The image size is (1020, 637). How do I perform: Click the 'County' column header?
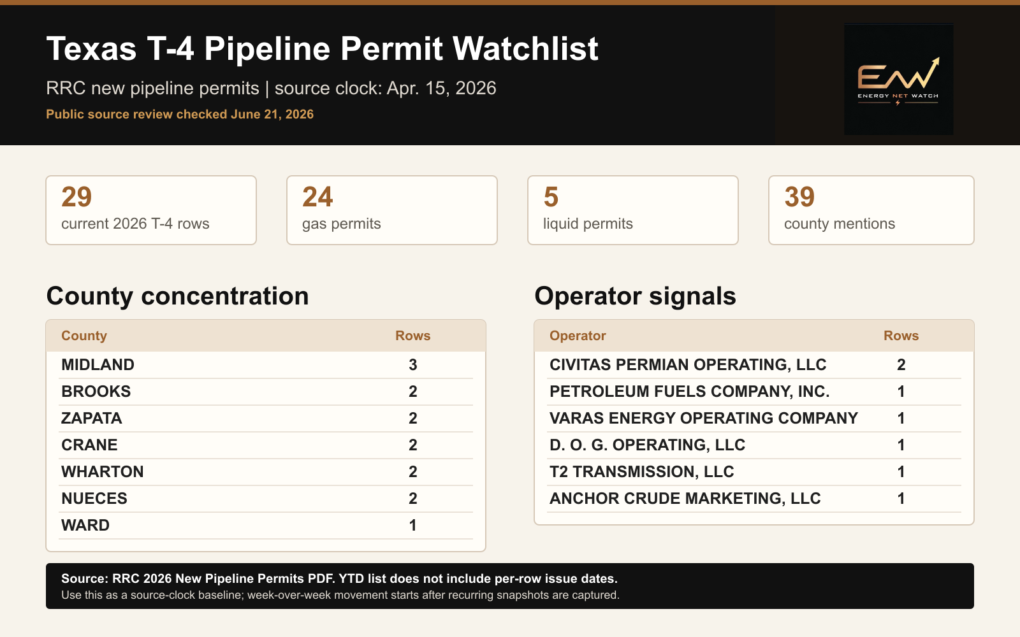84,336
